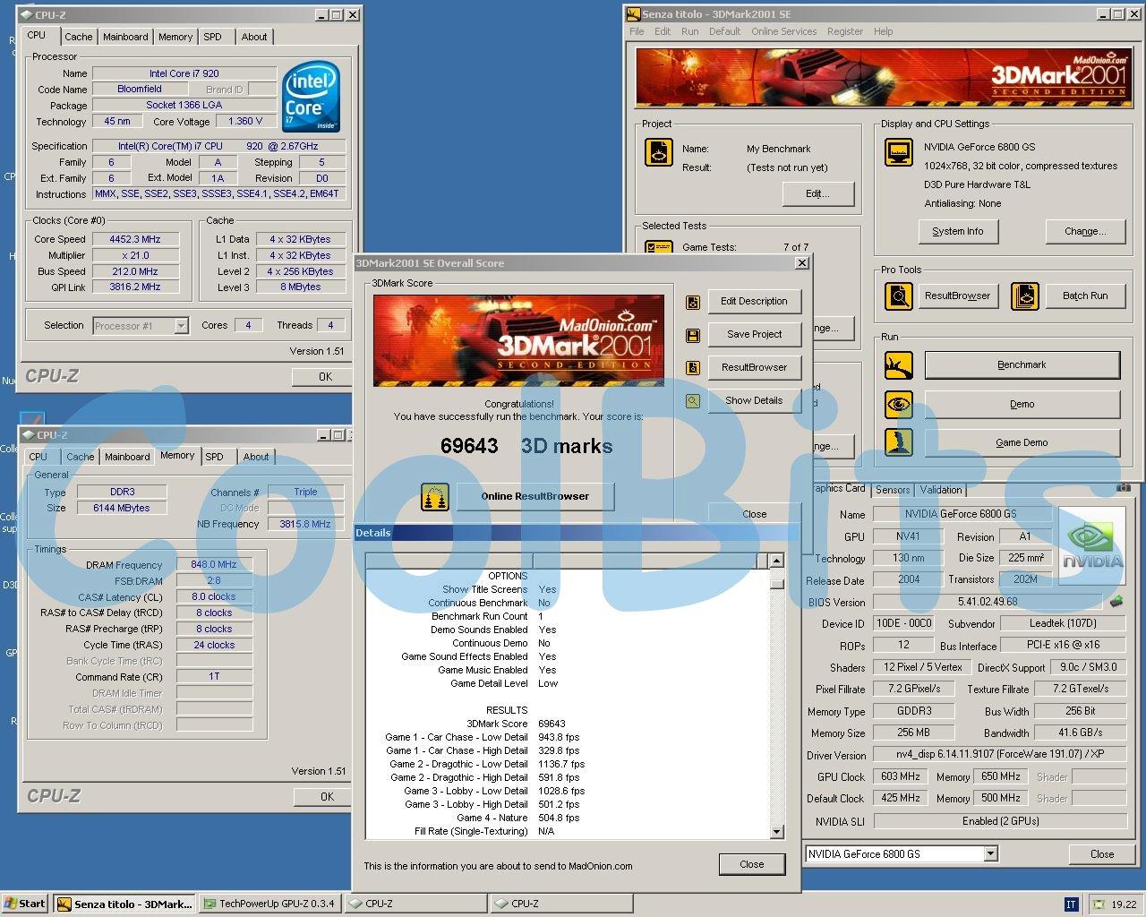
Task: Click the BIOS Version 5.41.02.49.68 field
Action: click(988, 602)
